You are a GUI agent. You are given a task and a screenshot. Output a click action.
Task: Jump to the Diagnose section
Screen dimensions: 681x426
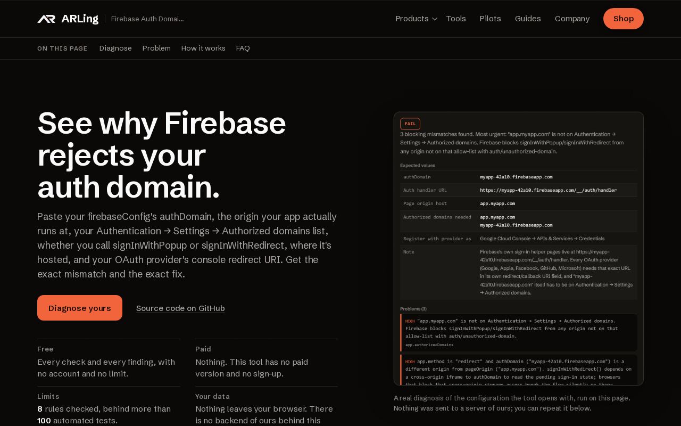click(x=115, y=48)
